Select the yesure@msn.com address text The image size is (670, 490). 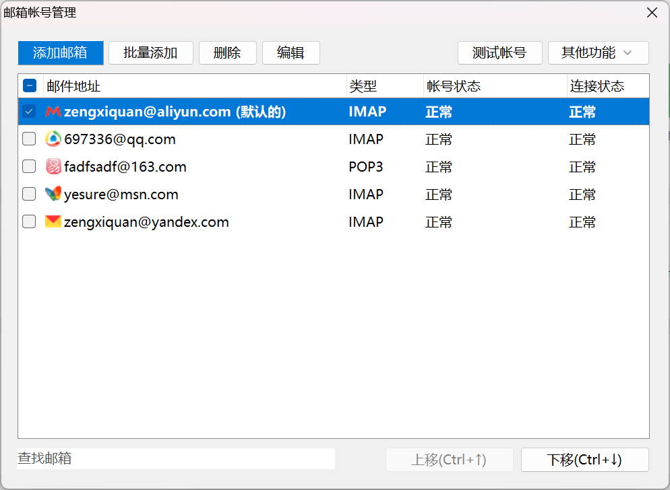pos(121,195)
